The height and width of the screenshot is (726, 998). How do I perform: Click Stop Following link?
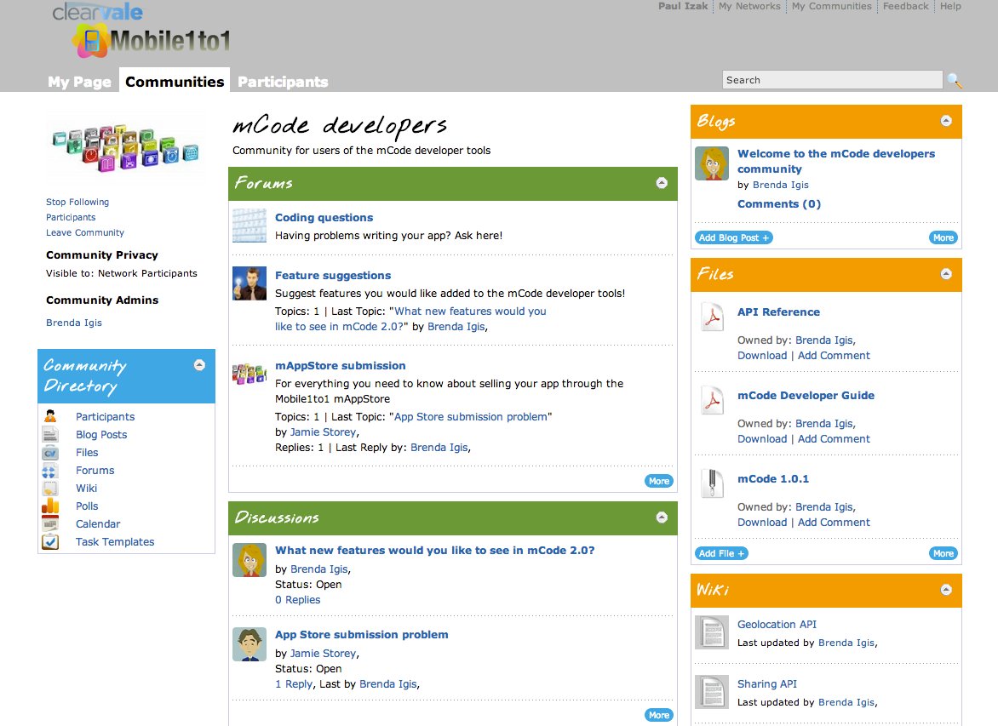77,202
